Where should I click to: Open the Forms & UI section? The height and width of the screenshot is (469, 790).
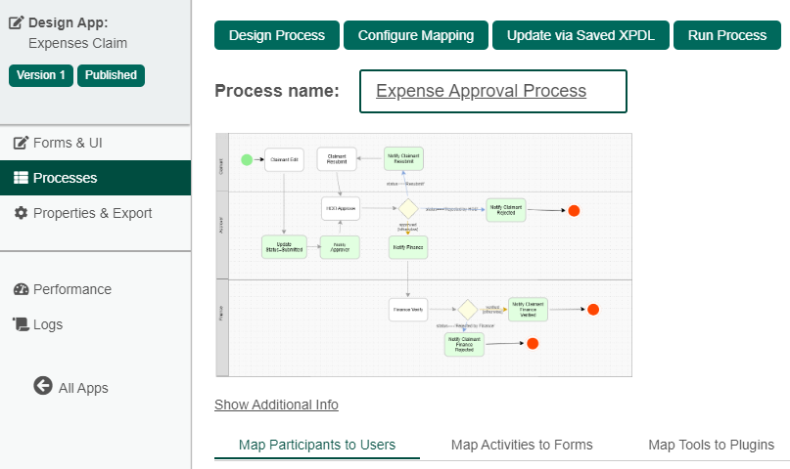67,143
